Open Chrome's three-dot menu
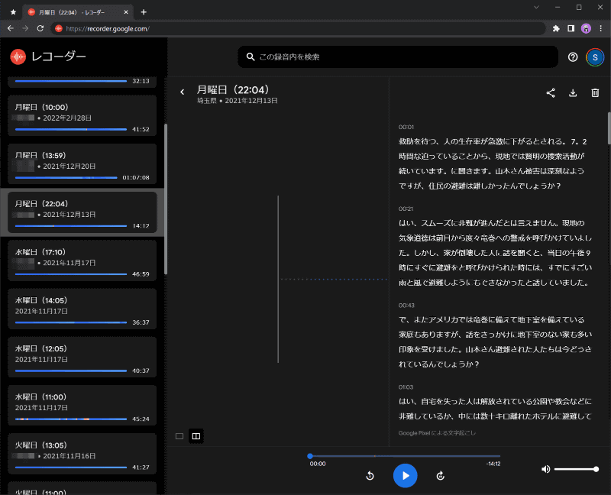The height and width of the screenshot is (495, 611). coord(603,28)
